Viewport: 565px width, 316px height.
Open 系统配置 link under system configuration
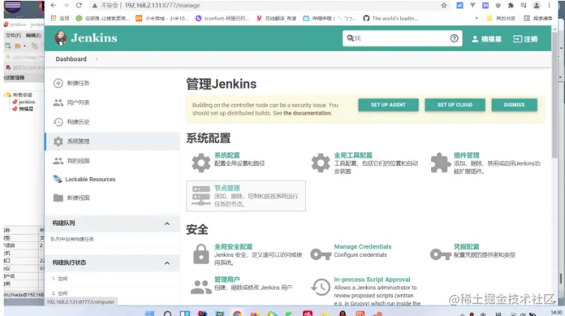pos(227,155)
